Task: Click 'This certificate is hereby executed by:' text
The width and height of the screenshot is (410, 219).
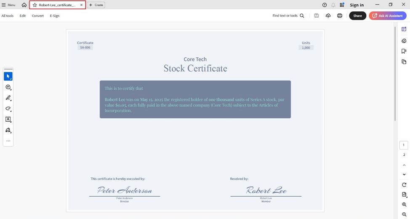Action: tap(118, 179)
